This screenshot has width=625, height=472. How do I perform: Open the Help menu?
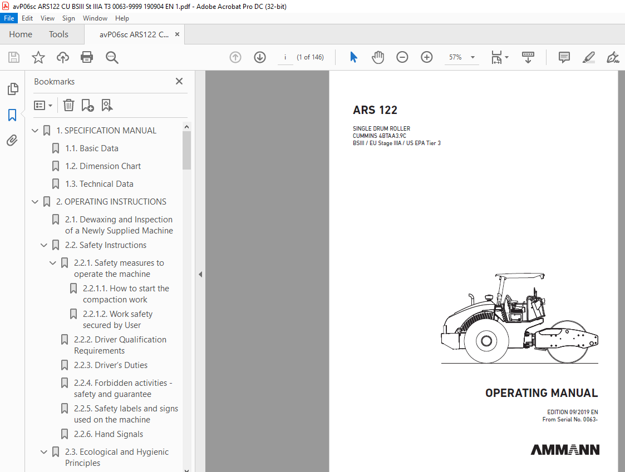(x=122, y=18)
